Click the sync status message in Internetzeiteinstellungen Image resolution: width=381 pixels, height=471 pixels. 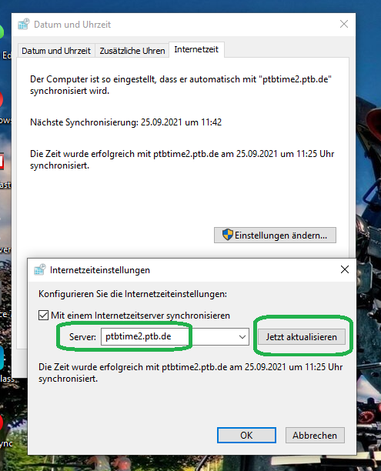[x=191, y=372]
